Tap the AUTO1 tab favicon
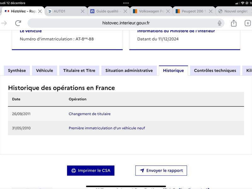Screen dimensions: 252x189 50,11
